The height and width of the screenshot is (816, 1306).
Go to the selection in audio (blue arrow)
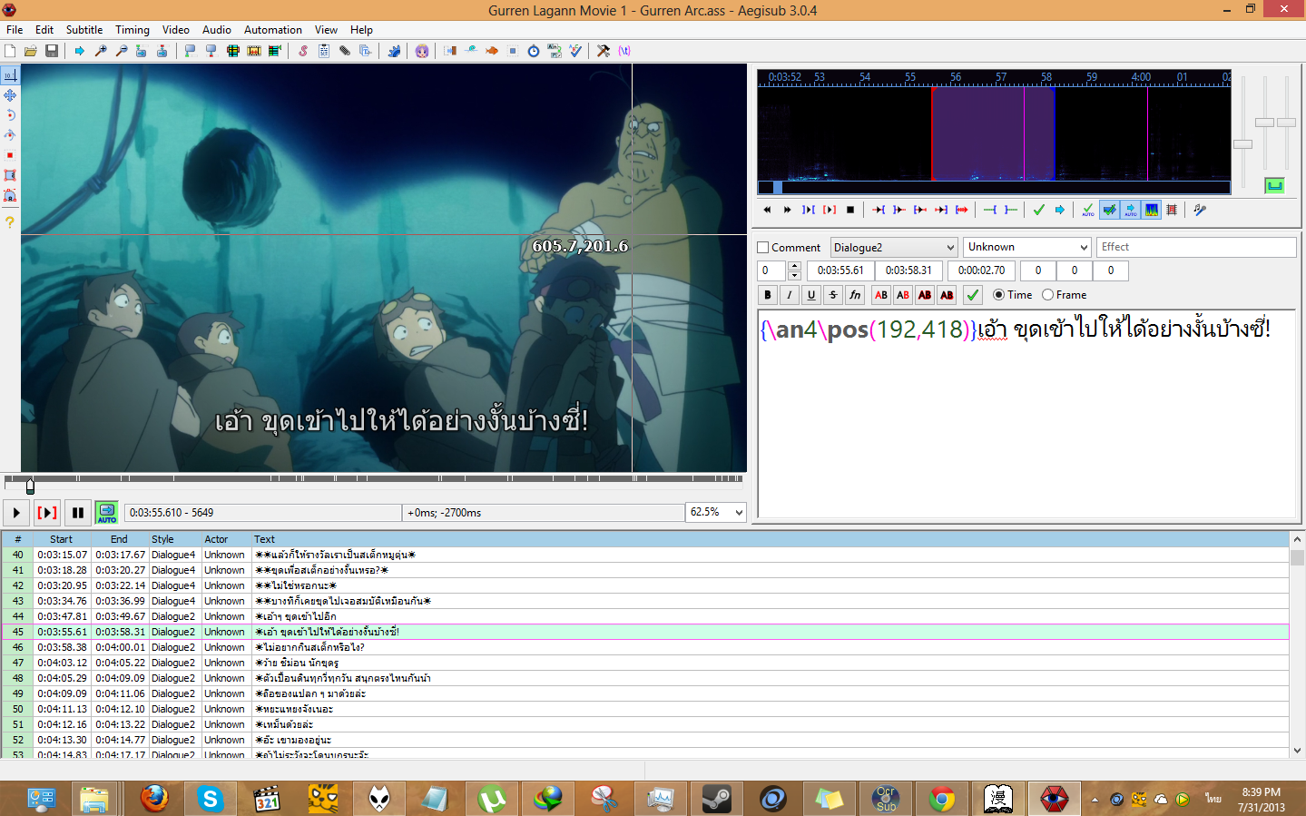tap(1059, 210)
